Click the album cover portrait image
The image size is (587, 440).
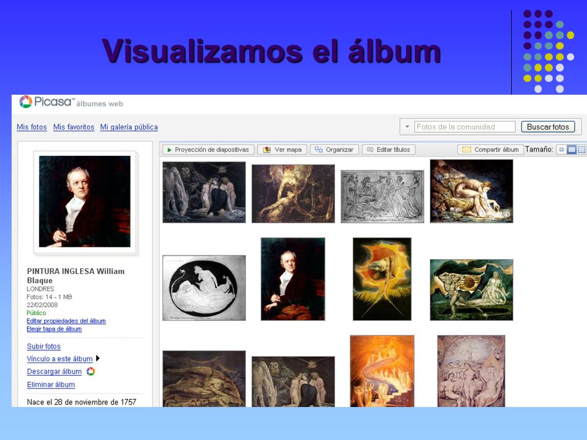coord(85,201)
